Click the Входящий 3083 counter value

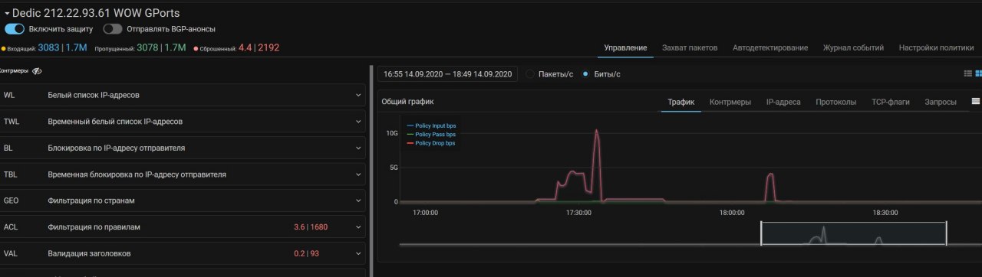(48, 47)
